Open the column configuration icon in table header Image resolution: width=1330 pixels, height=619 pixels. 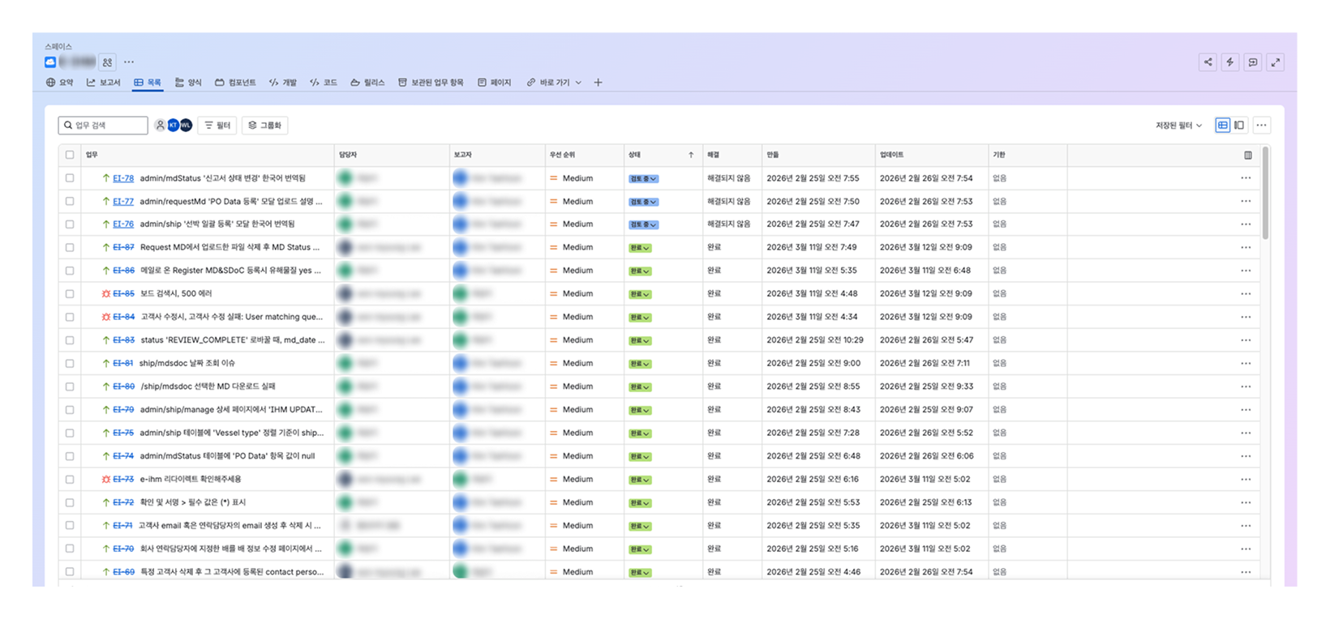coord(1247,155)
